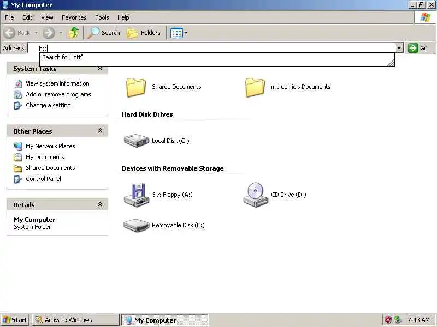Select the Local Disk (C:) drive icon
The image size is (437, 327).
pos(137,141)
